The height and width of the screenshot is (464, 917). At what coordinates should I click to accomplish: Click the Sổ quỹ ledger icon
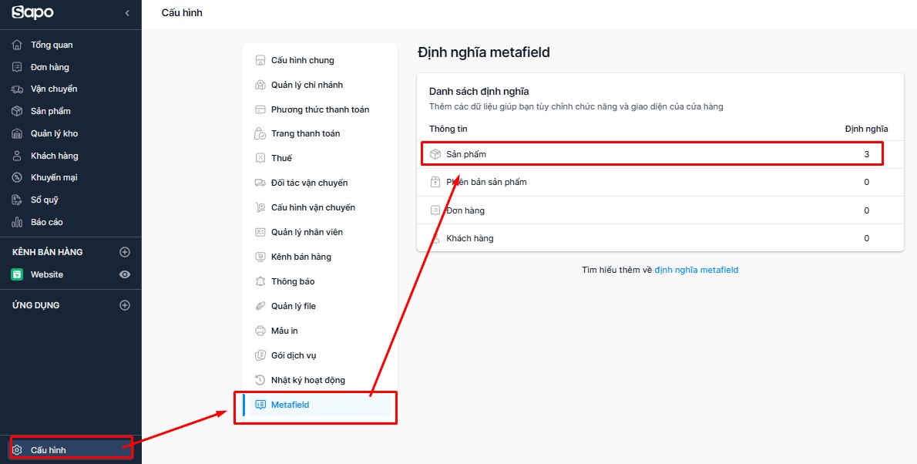(x=18, y=200)
